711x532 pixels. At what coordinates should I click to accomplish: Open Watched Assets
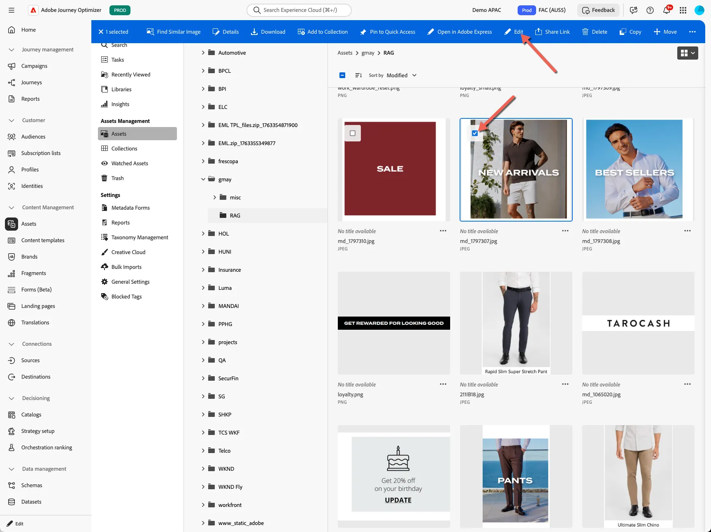(x=137, y=163)
